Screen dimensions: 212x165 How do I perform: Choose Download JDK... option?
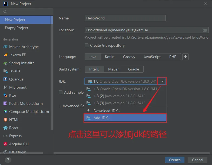pyautogui.click(x=125, y=111)
